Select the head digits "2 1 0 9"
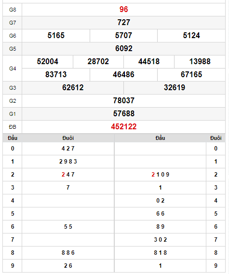Image resolution: width=229 pixels, height=274 pixels. 160,175
